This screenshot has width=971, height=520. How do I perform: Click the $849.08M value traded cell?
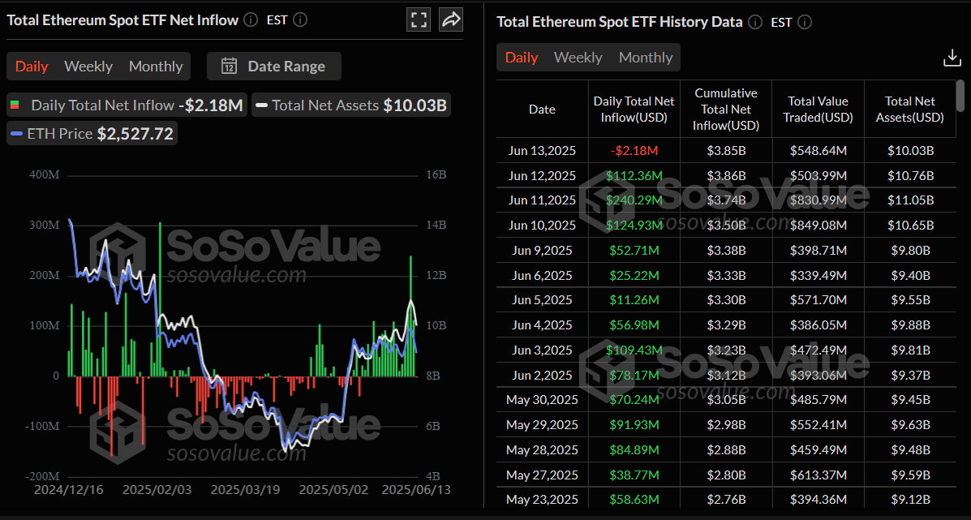point(818,226)
